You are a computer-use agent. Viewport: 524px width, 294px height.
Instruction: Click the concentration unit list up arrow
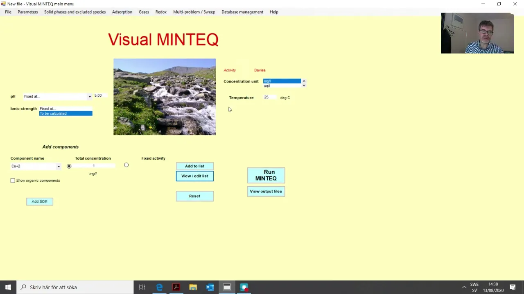point(304,81)
